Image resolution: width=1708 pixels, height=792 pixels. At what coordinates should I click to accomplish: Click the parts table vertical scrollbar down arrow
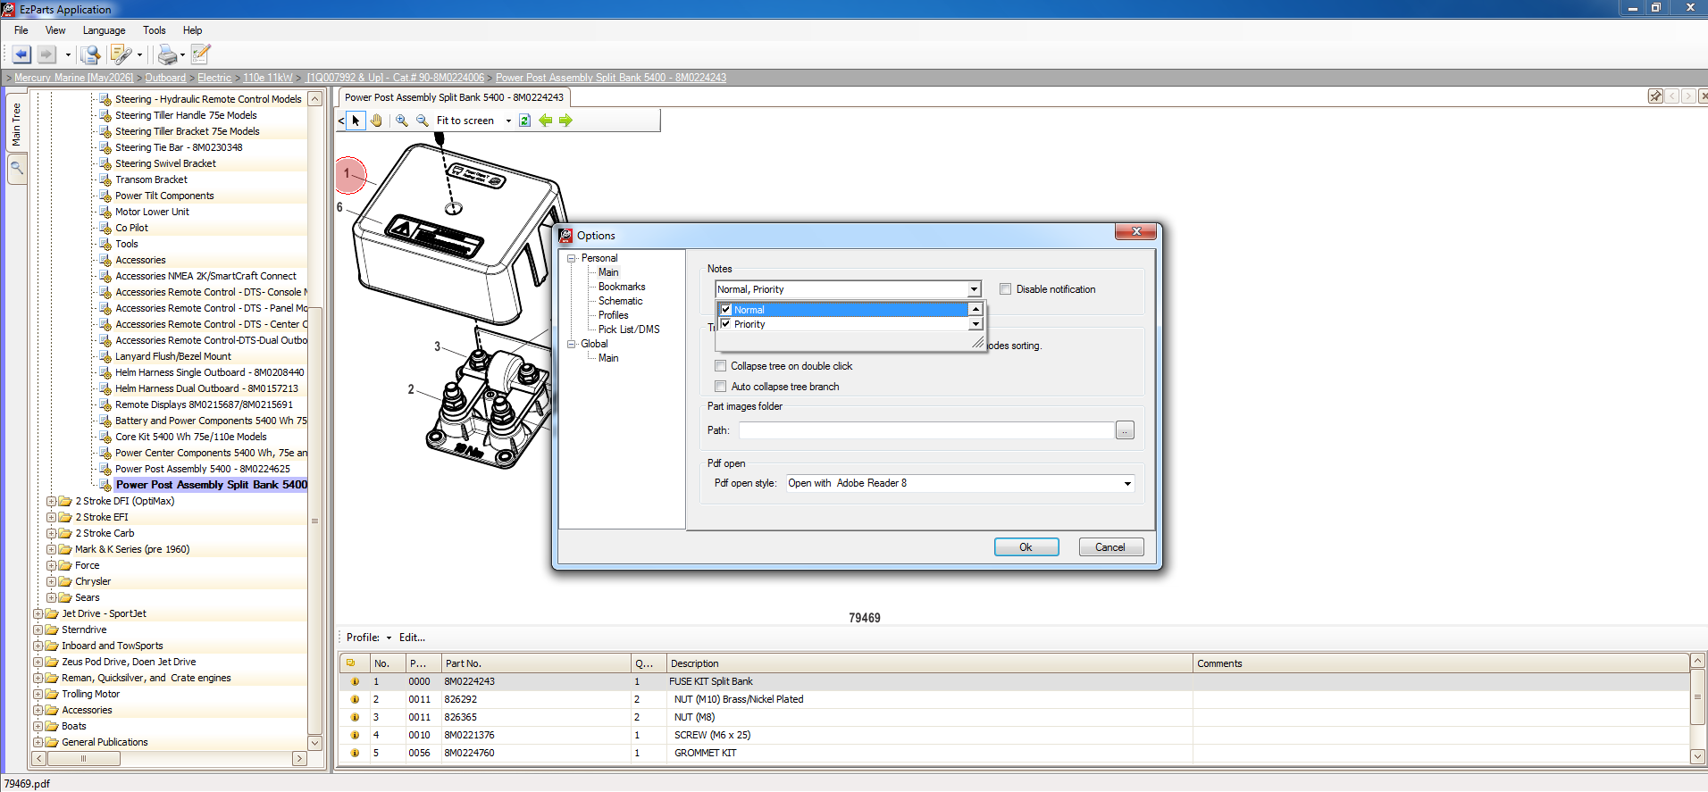1698,756
